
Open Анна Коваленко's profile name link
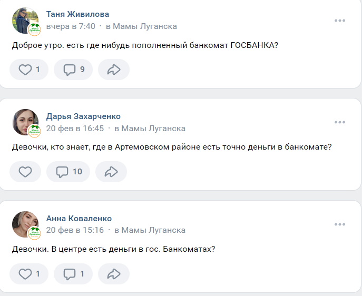point(79,219)
